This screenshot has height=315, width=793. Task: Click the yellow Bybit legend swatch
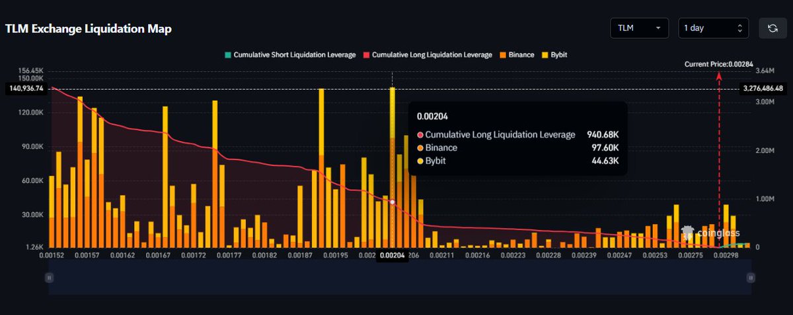tap(545, 55)
